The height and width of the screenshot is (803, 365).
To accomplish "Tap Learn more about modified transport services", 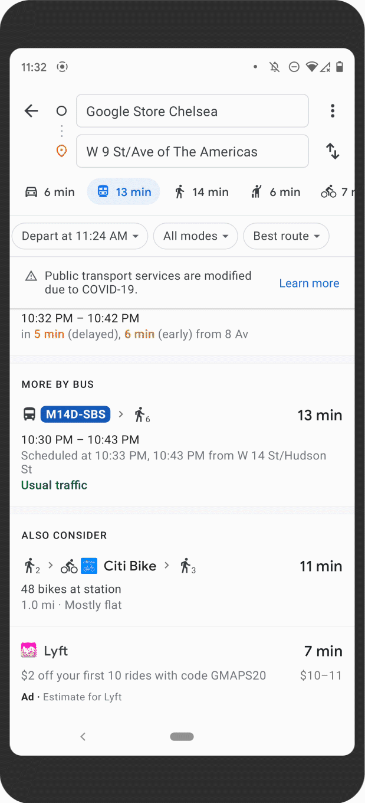I will point(309,283).
